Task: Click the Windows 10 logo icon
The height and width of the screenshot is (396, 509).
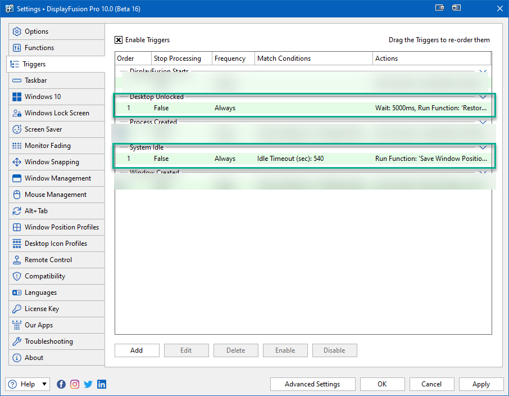Action: [x=16, y=97]
